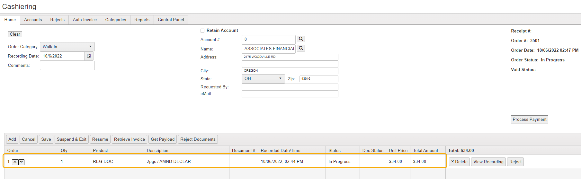The image size is (581, 179).
Task: Click the Account # search magnifier icon
Action: (x=301, y=39)
